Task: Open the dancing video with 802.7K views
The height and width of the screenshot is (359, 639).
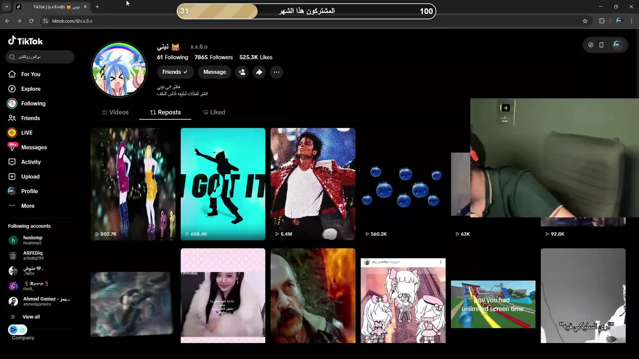Action: click(133, 184)
